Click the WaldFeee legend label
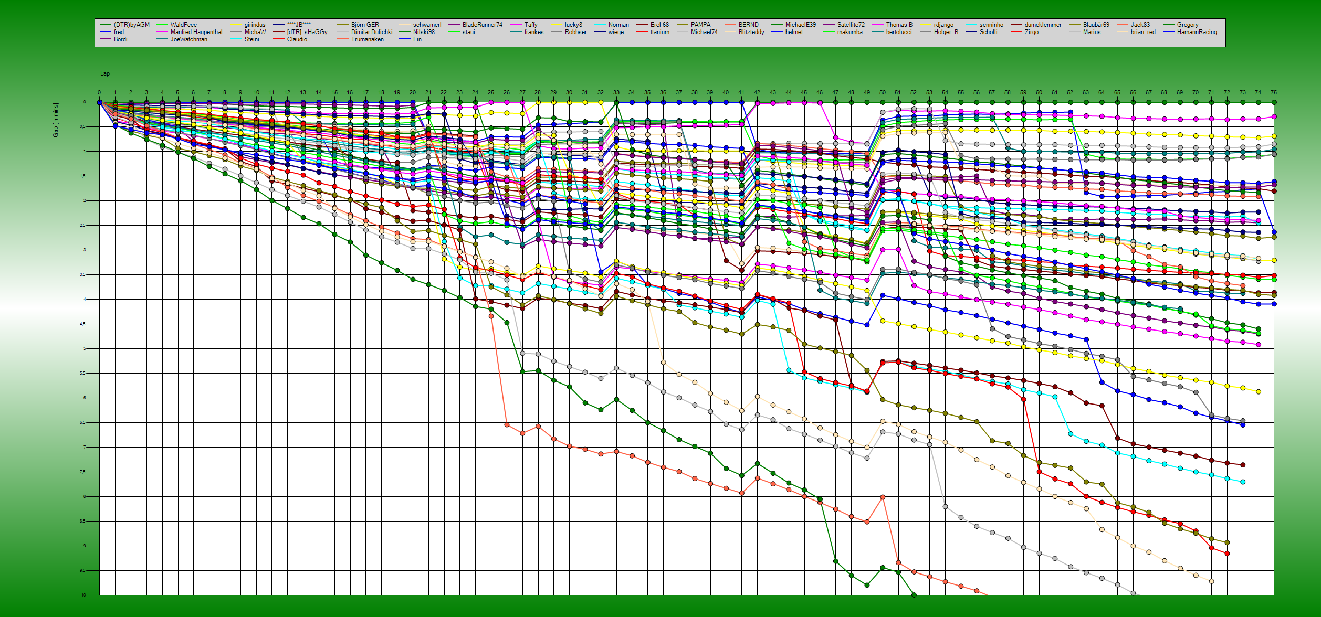1321x617 pixels. (183, 25)
